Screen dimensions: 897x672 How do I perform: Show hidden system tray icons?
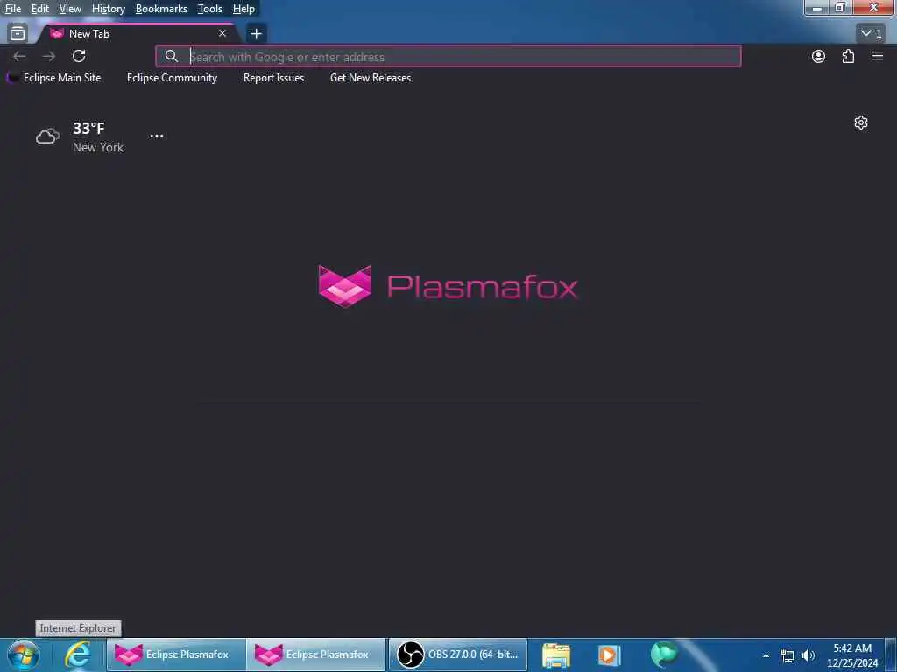tap(766, 655)
